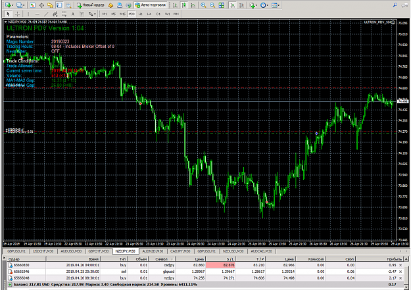Toggle the Data Window panel
The image size is (411, 290).
pyautogui.click(x=41, y=5)
